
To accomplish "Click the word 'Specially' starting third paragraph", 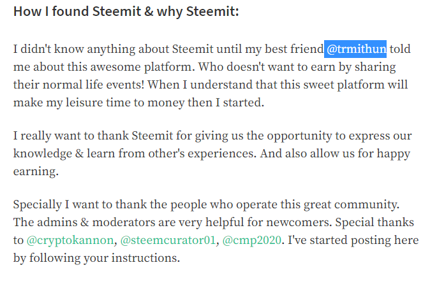I will coord(38,204).
